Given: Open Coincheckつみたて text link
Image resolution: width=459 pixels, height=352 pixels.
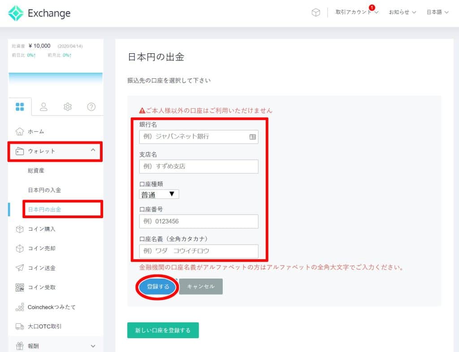Looking at the screenshot, I should click(52, 307).
